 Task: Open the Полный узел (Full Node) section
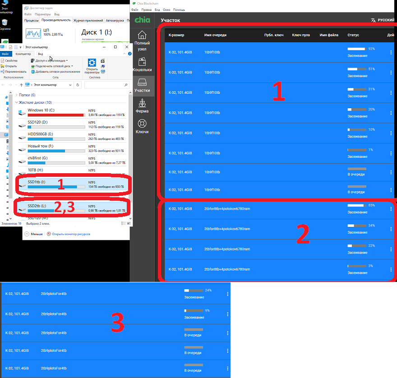click(x=142, y=41)
